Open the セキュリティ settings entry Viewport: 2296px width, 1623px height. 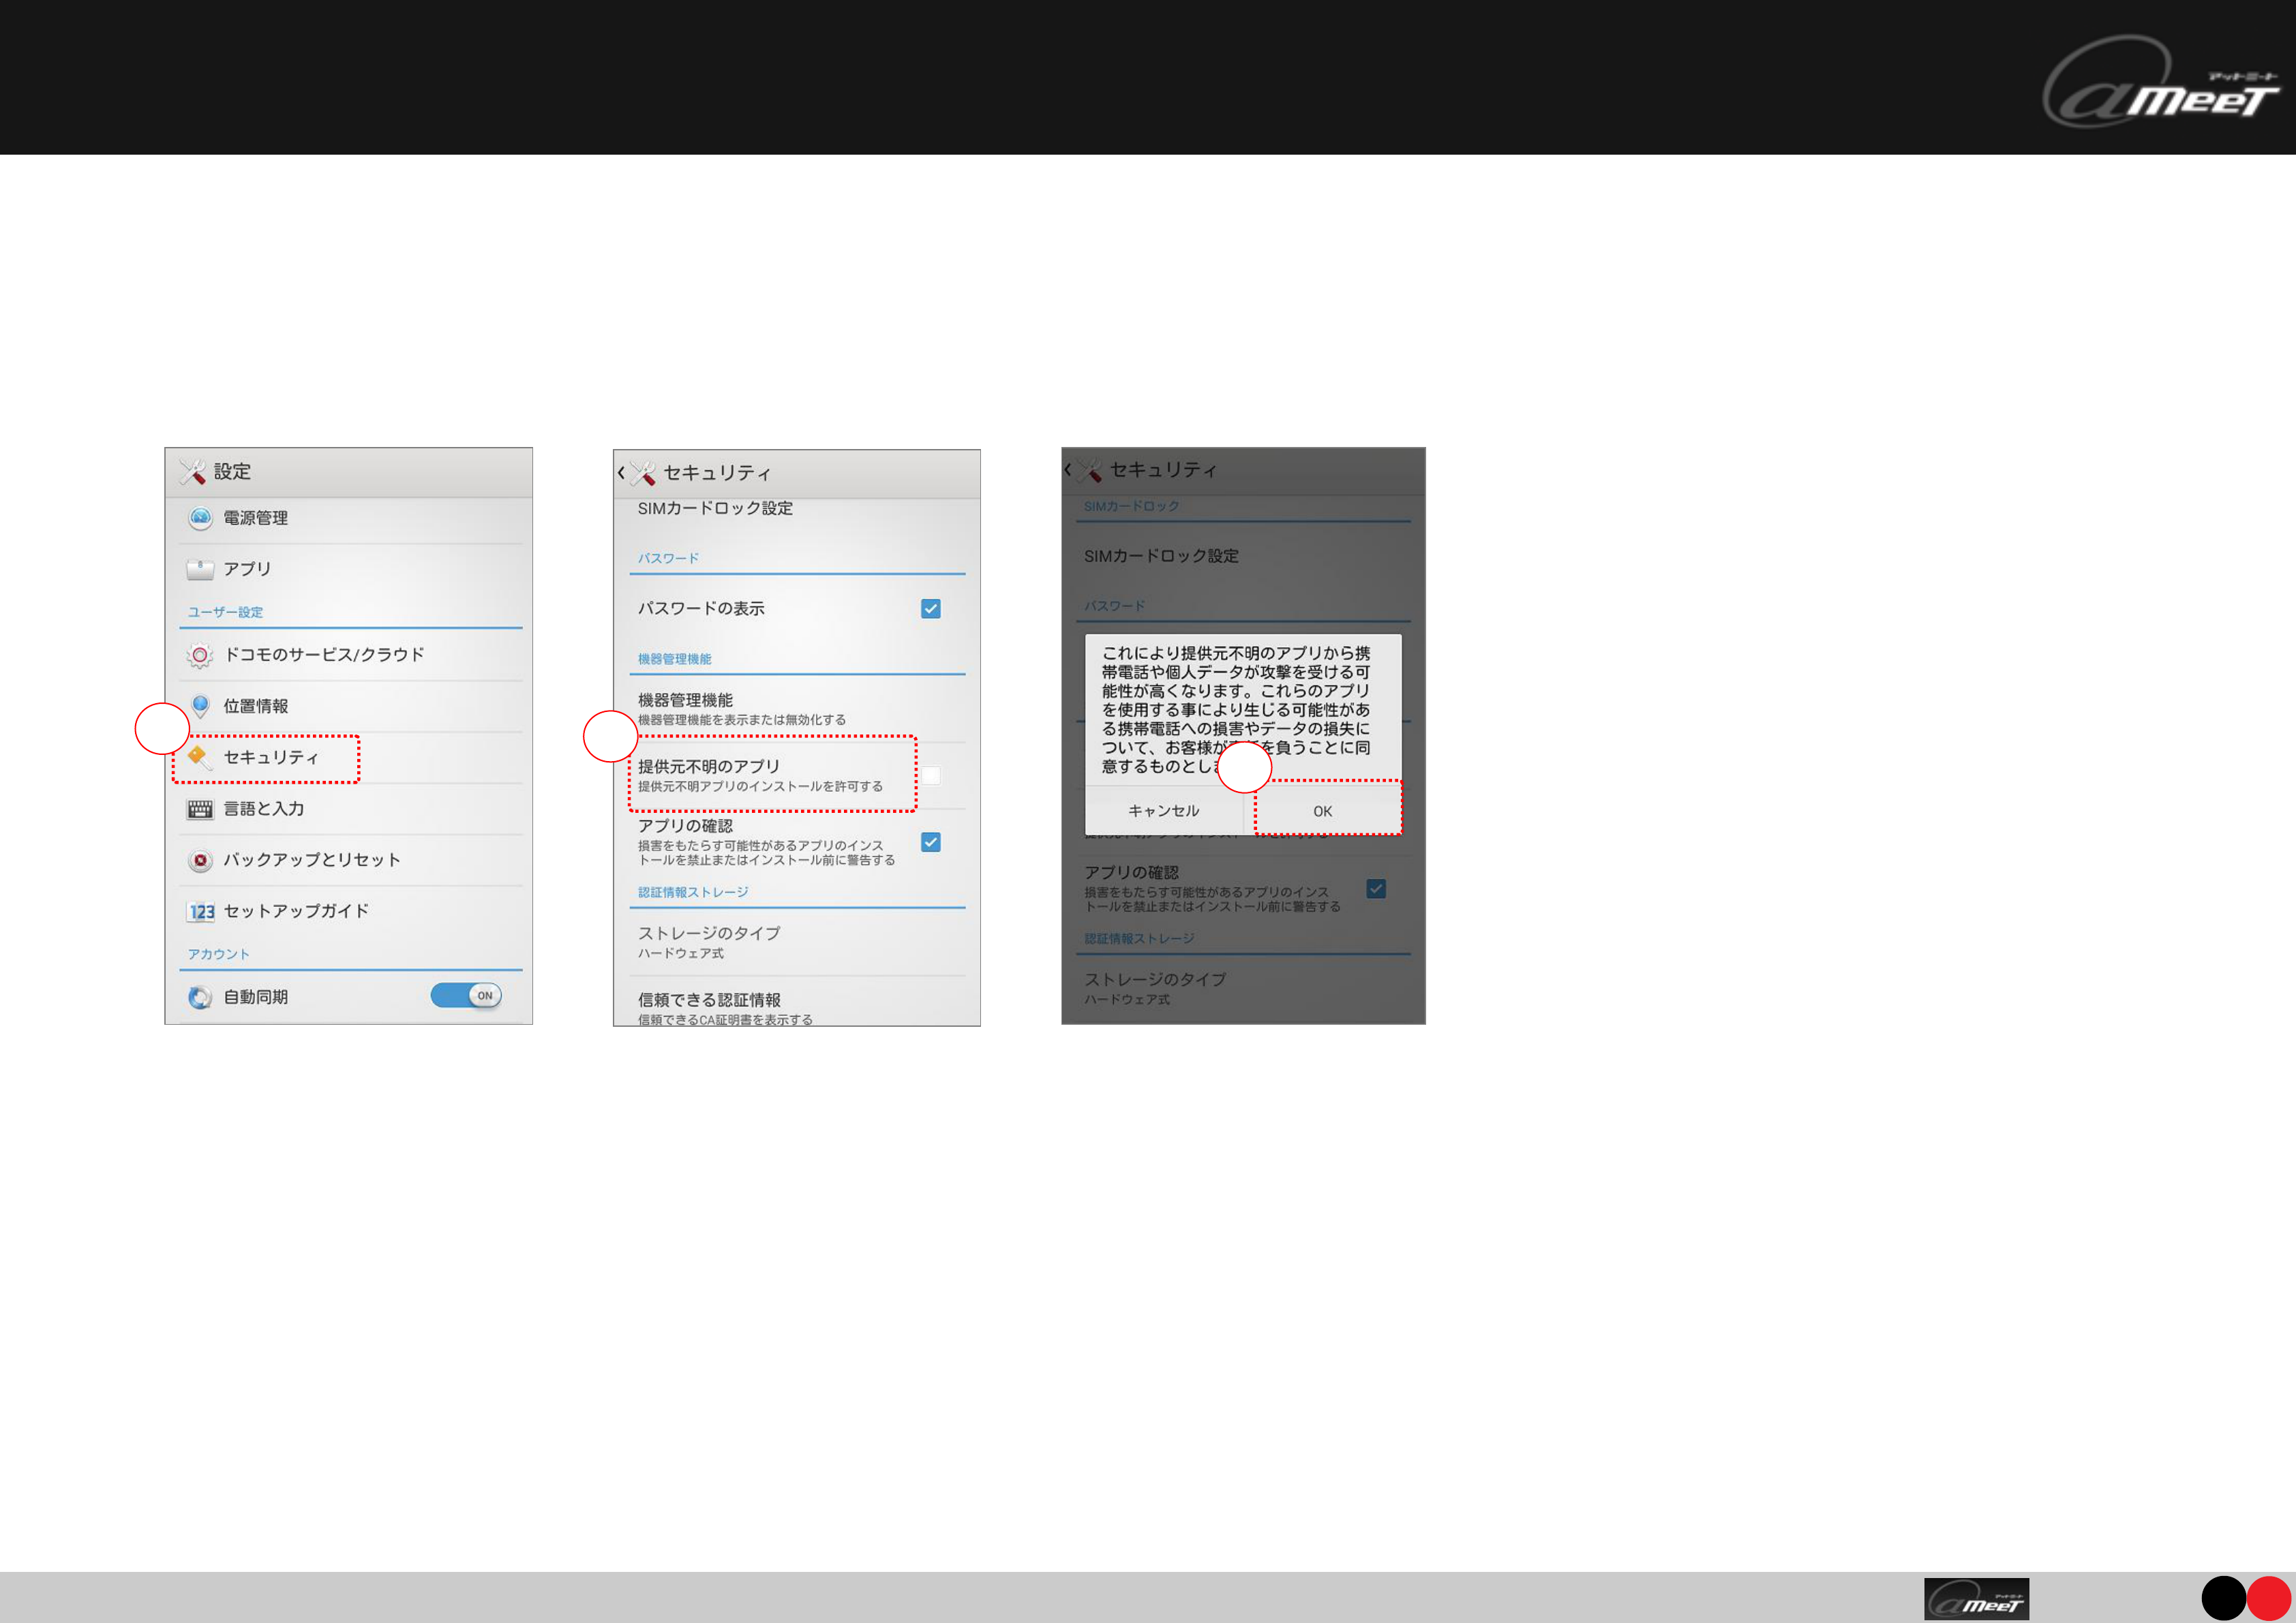(351, 758)
